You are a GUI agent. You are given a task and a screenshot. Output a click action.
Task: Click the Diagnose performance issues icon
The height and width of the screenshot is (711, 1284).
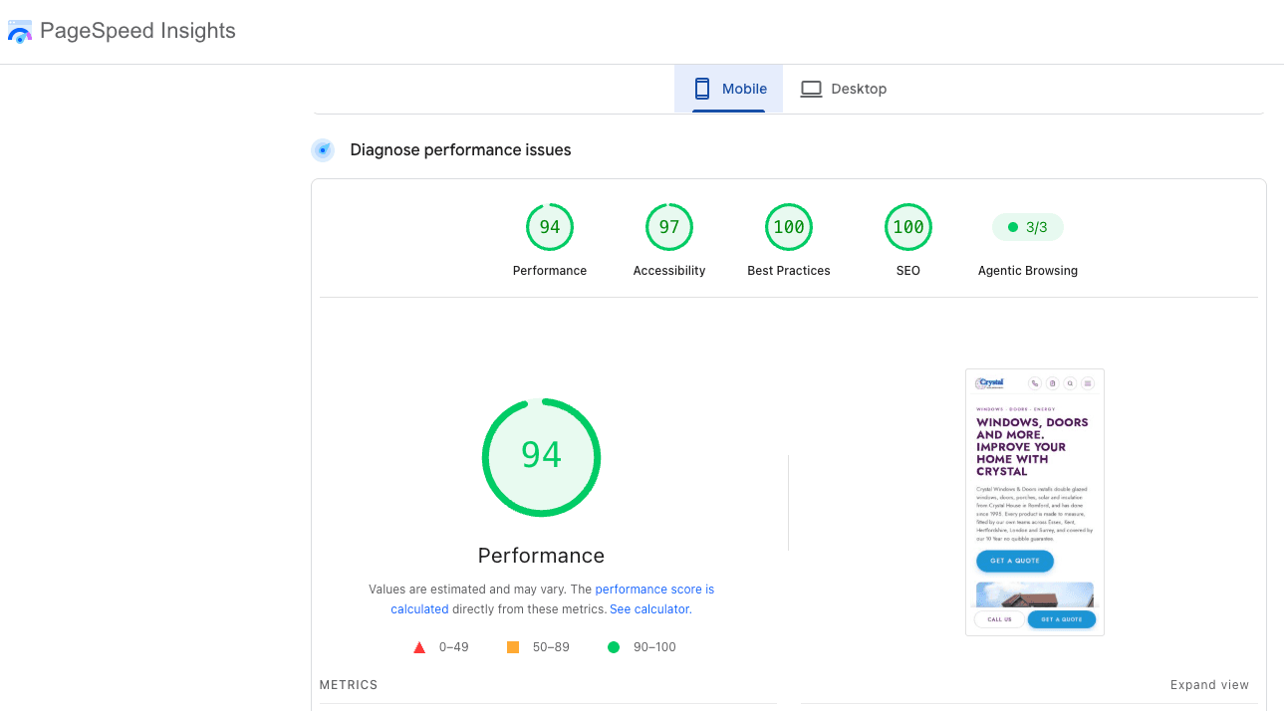point(323,150)
